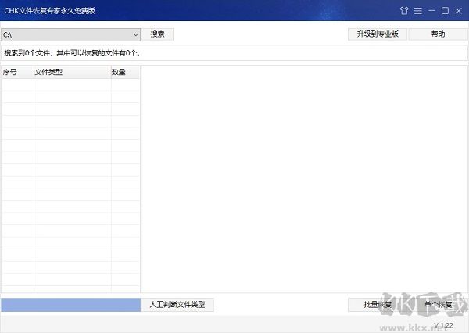
Task: Open the hamburger menu in title bar
Action: tap(418, 11)
